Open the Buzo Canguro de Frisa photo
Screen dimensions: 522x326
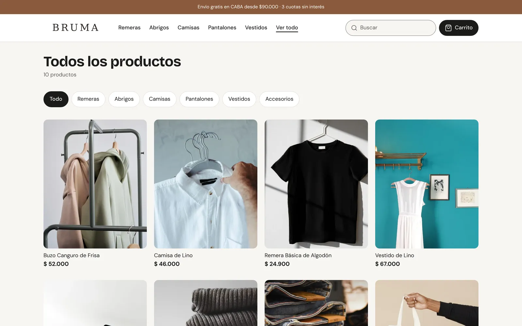95,184
